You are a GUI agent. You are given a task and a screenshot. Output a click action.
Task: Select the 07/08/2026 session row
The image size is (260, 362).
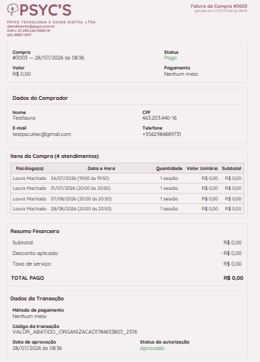(x=127, y=198)
